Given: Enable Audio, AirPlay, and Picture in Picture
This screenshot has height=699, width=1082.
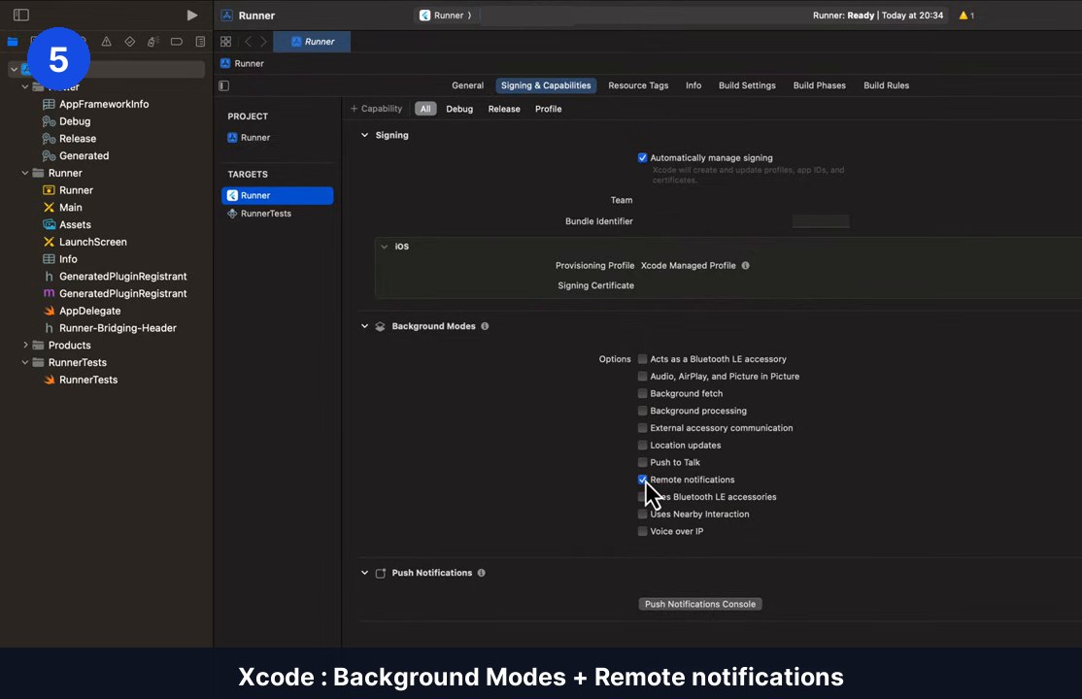Looking at the screenshot, I should (x=642, y=376).
